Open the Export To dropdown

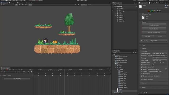pos(158,41)
